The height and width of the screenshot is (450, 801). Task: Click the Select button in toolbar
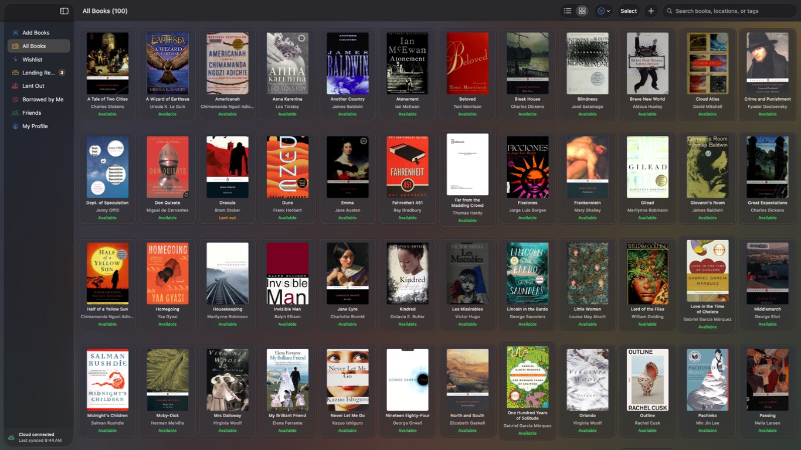(x=629, y=11)
